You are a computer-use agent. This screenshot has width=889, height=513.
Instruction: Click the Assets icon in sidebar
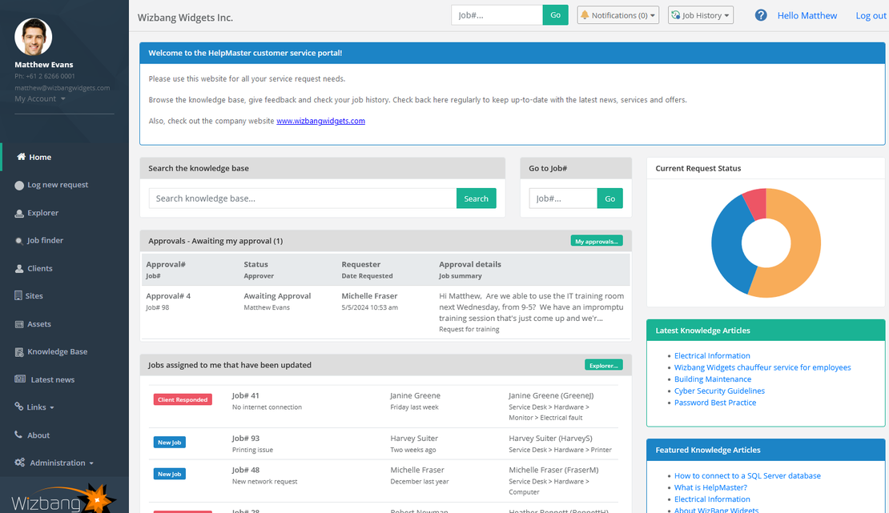coord(19,324)
